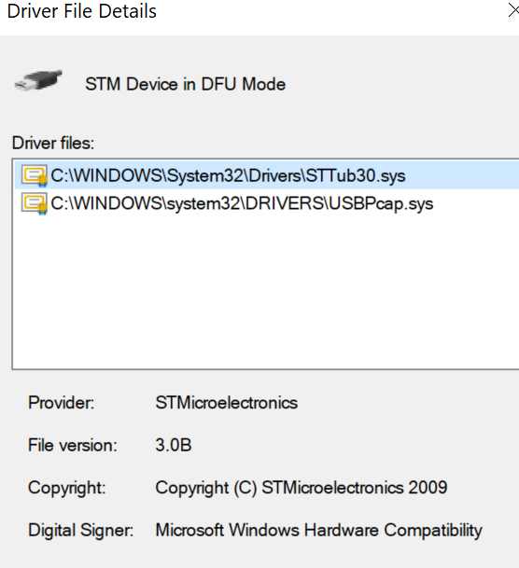Screen dimensions: 519x568
Task: Click the 3.0B file version value
Action: point(174,445)
